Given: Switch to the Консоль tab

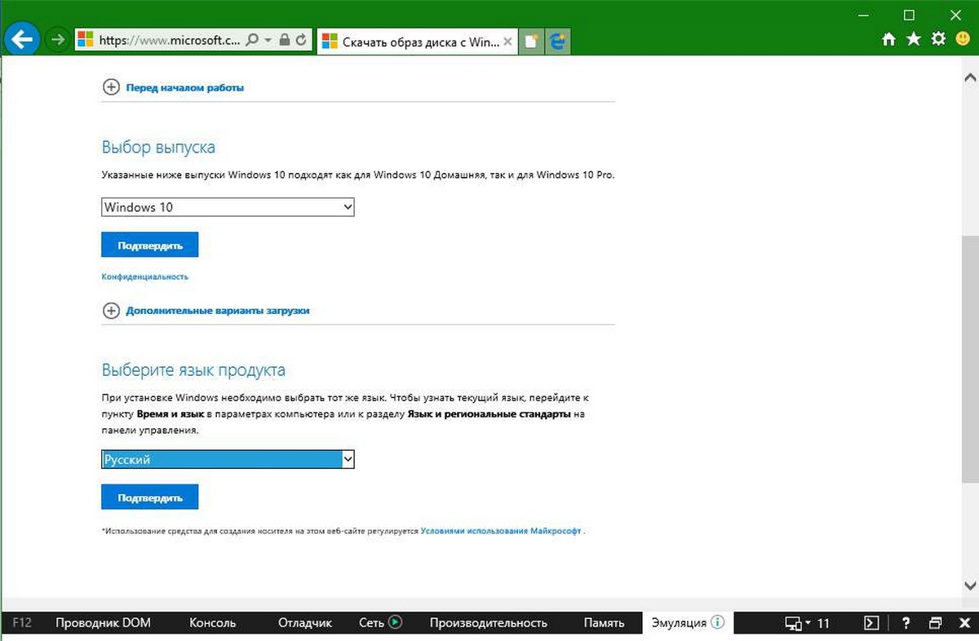Looking at the screenshot, I should (x=212, y=622).
